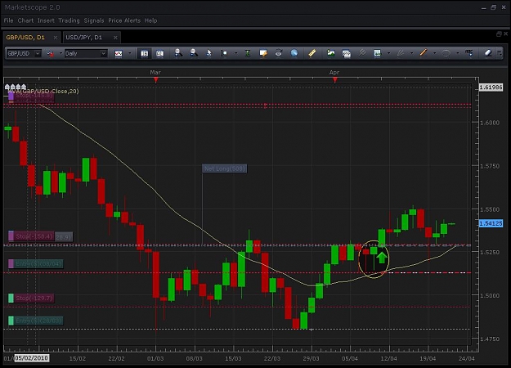
Task: Click the add indicator note icon
Action: [263, 53]
